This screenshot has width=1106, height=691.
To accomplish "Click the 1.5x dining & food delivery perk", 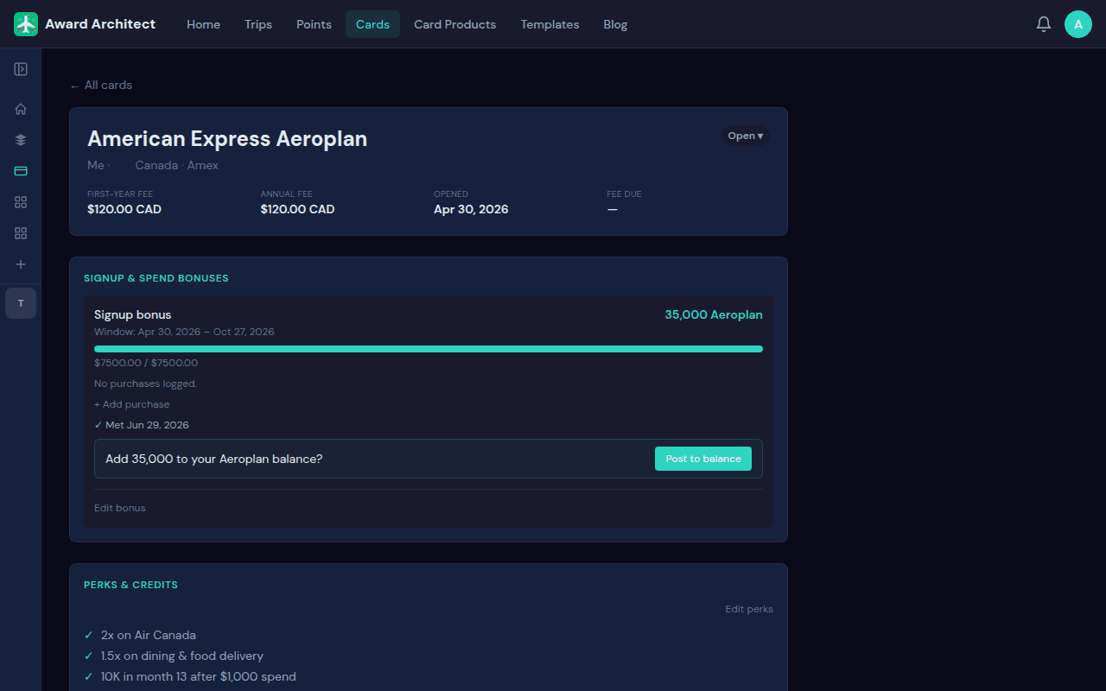I will click(x=182, y=656).
